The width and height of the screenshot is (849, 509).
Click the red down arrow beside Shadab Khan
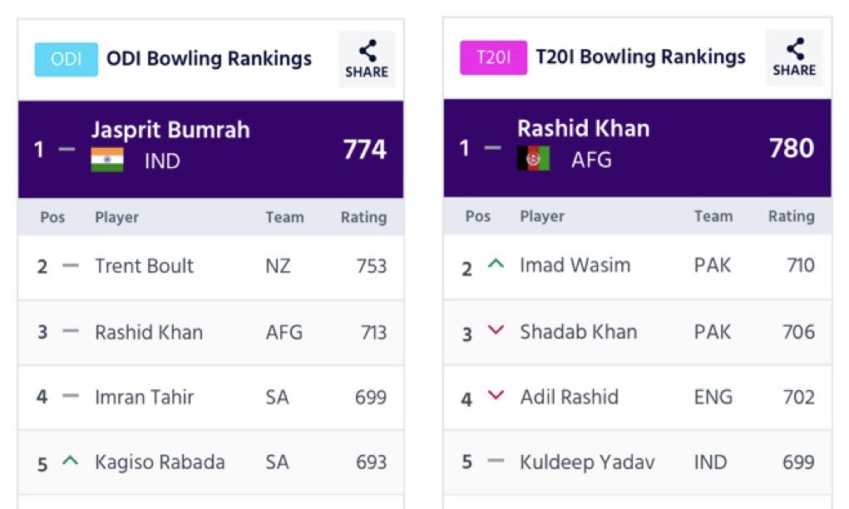click(x=496, y=329)
